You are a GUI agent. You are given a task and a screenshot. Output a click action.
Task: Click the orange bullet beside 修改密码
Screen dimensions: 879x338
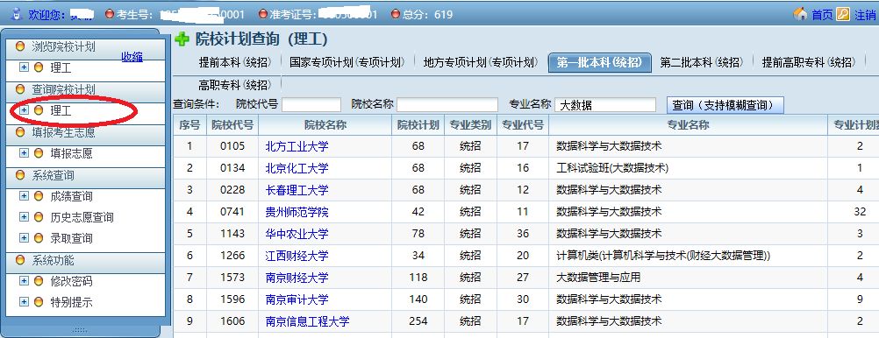point(39,281)
